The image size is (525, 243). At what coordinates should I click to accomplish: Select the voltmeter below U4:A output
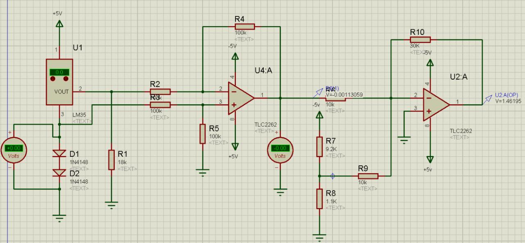280,149
